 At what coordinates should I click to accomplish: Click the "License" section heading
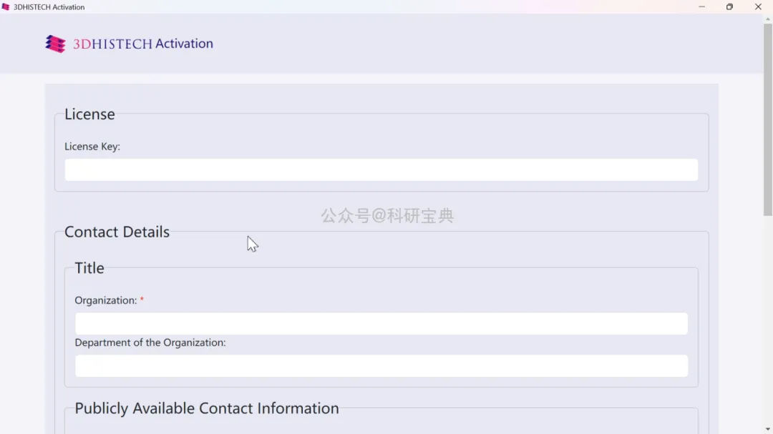coord(89,114)
